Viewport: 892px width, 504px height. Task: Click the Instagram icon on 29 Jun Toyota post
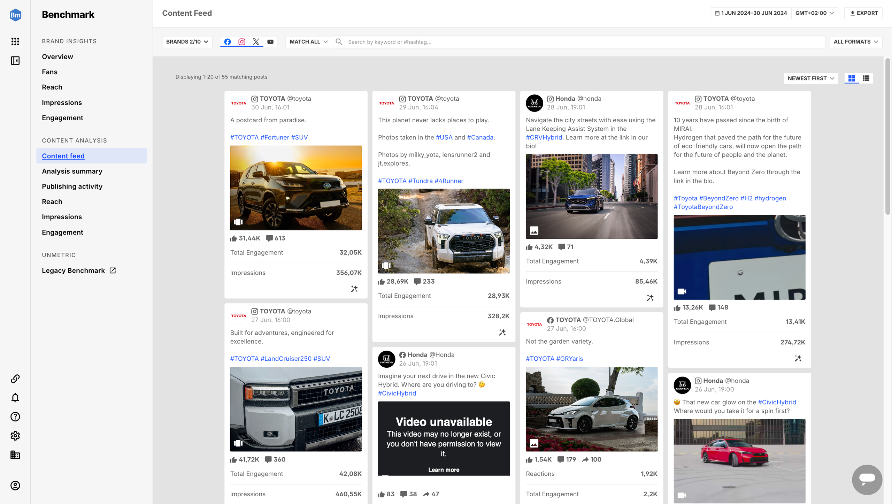click(402, 99)
